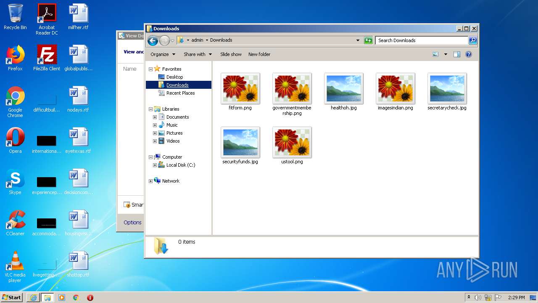538x303 pixels.
Task: Click the search magnifier icon
Action: pyautogui.click(x=473, y=40)
